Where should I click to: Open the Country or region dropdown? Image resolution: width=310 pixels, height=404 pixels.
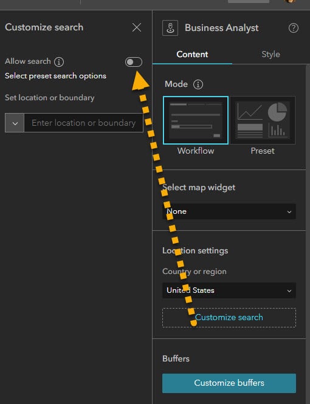click(229, 290)
